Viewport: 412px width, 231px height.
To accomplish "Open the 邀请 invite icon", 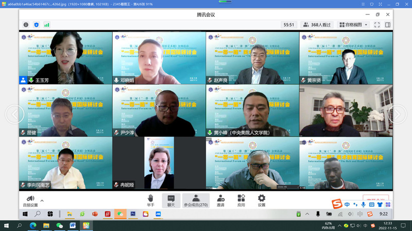I will [x=220, y=200].
